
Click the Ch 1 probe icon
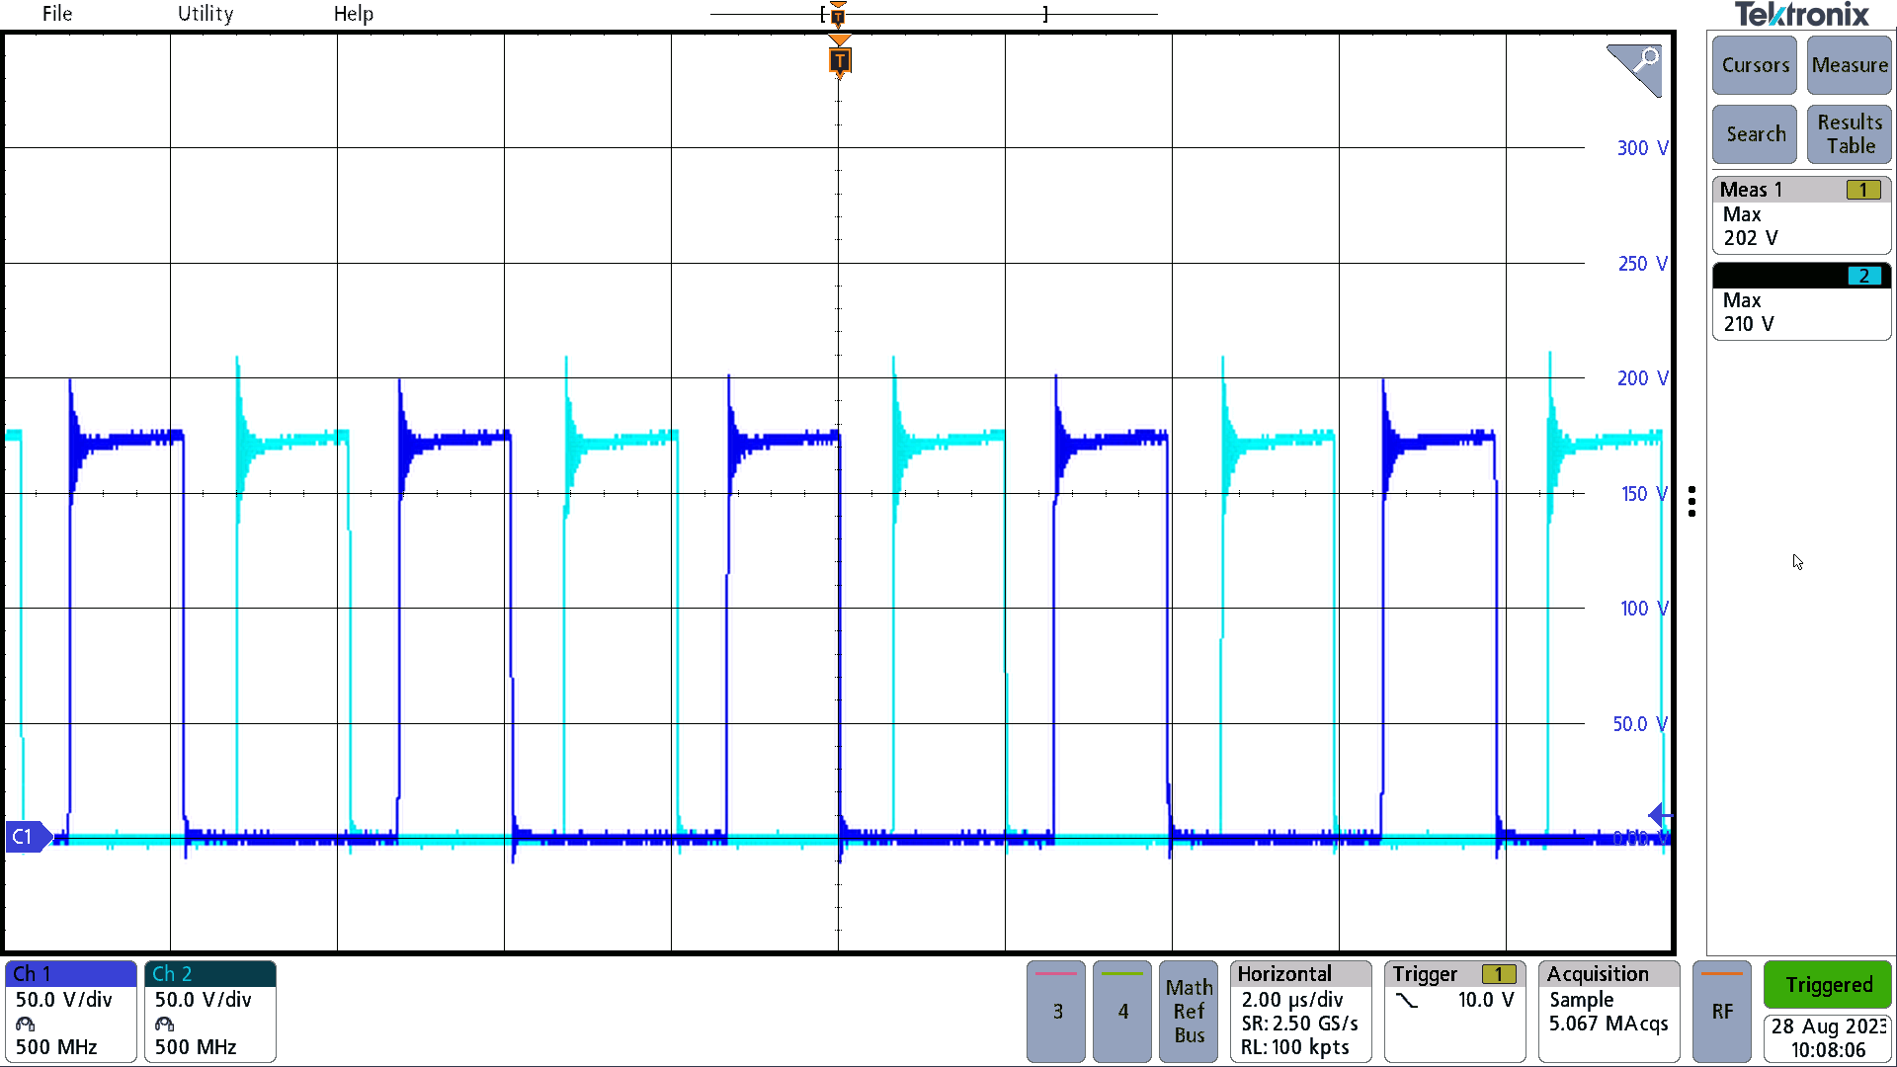26,1024
